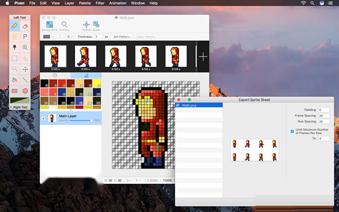Open the Wi-Fi status menu
The image size is (339, 212).
pyautogui.click(x=303, y=3)
